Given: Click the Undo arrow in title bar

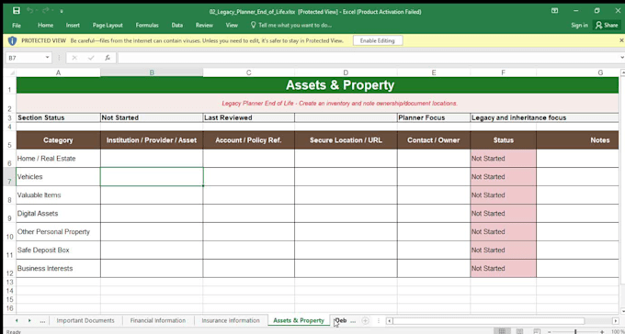Looking at the screenshot, I should [x=30, y=11].
